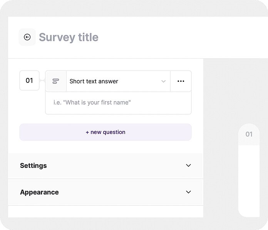
Task: Click the Appearance chevron arrow
Action: point(188,192)
